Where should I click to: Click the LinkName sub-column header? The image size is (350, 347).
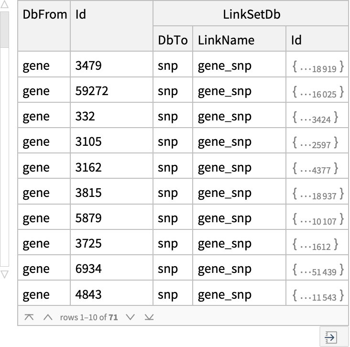[226, 40]
